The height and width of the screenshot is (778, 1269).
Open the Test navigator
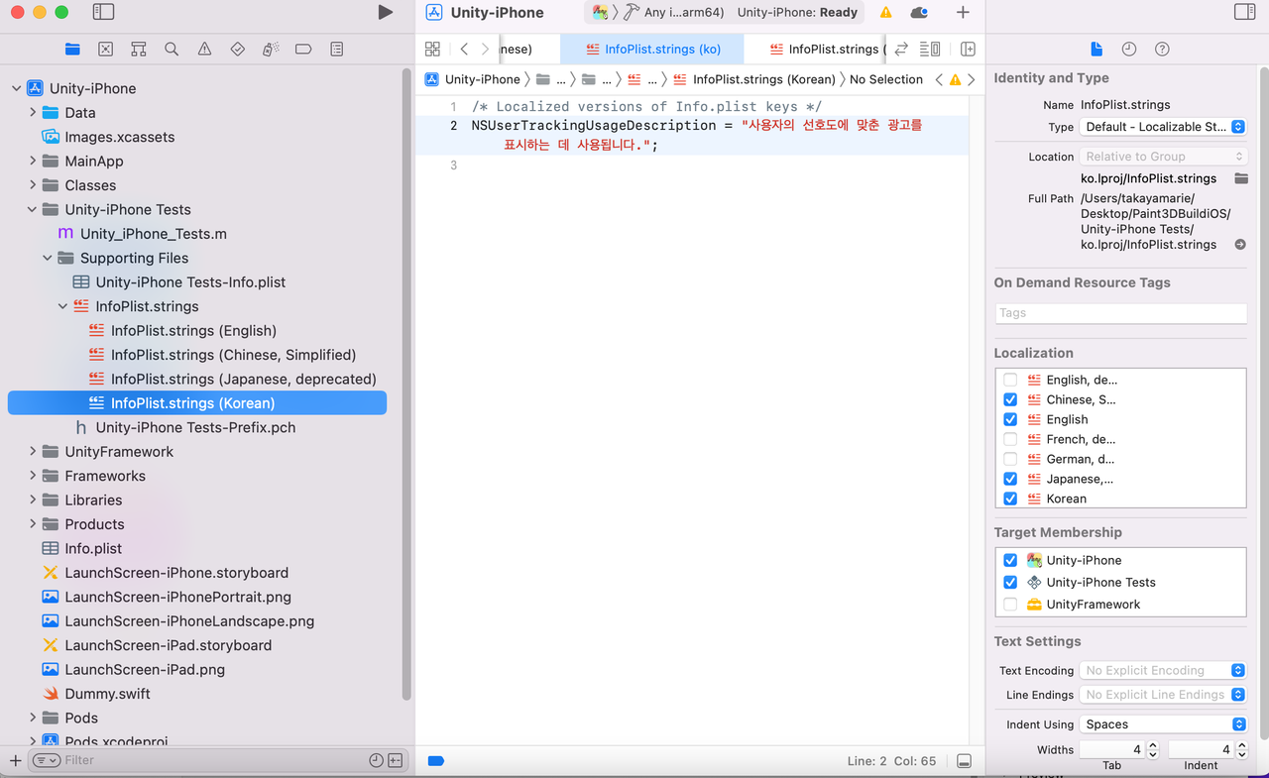click(235, 48)
